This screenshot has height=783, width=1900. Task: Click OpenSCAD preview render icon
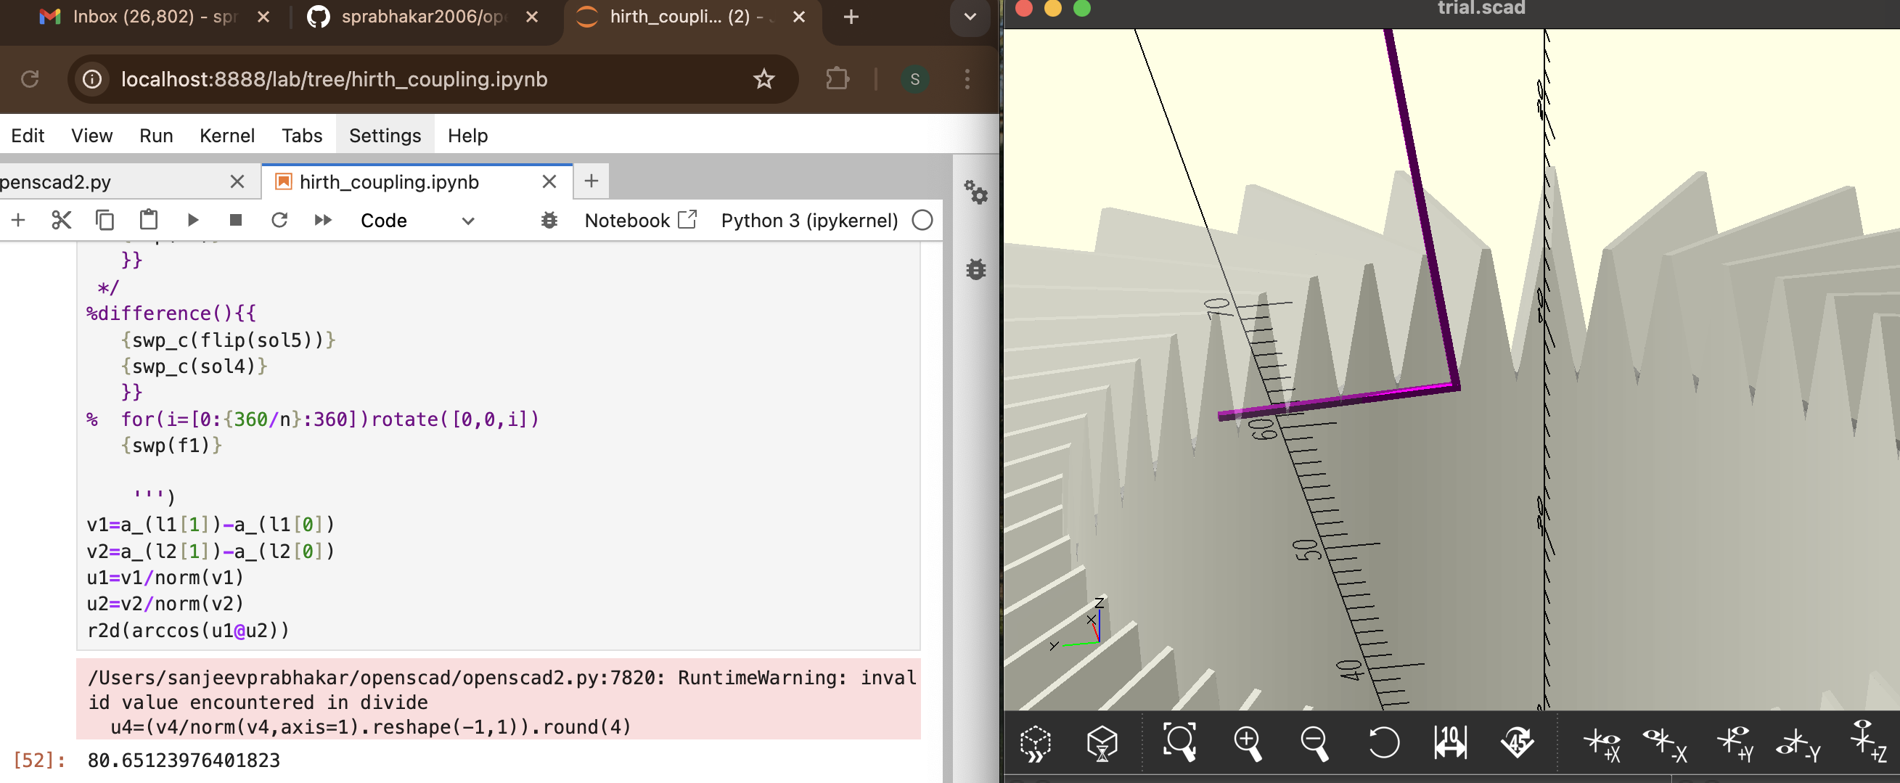1036,742
